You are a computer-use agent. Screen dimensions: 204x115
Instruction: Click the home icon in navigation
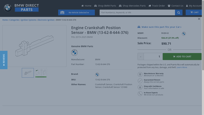[82, 6]
